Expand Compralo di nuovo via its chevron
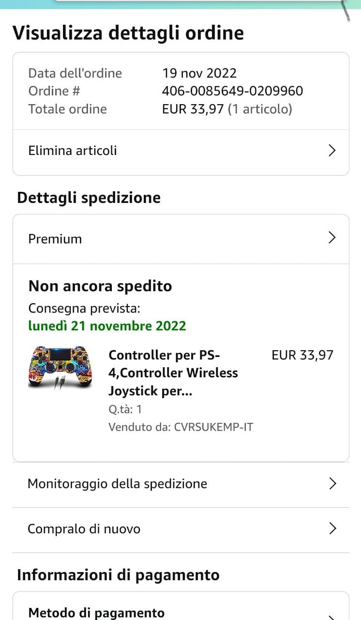Image resolution: width=361 pixels, height=620 pixels. coord(332,528)
